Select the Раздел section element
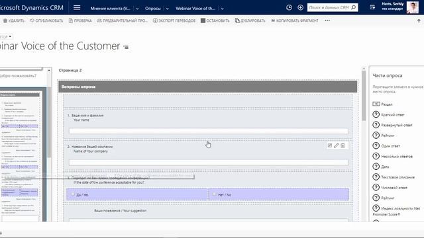This screenshot has height=238, width=424. (382, 104)
